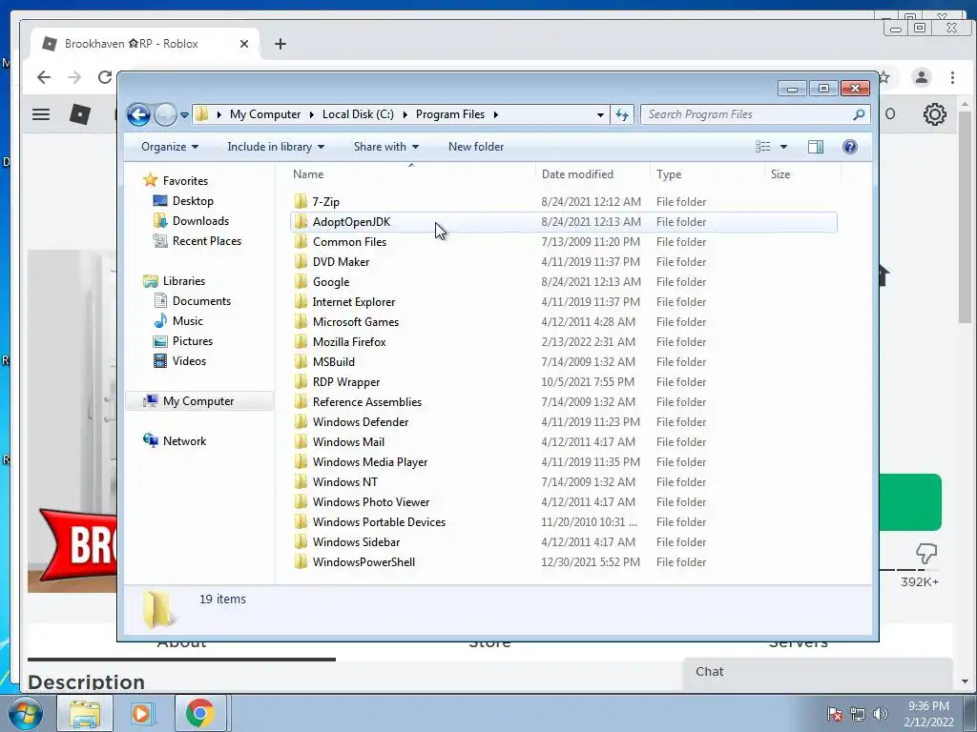
Task: Select the Windows Photo Viewer folder
Action: pyautogui.click(x=563, y=502)
